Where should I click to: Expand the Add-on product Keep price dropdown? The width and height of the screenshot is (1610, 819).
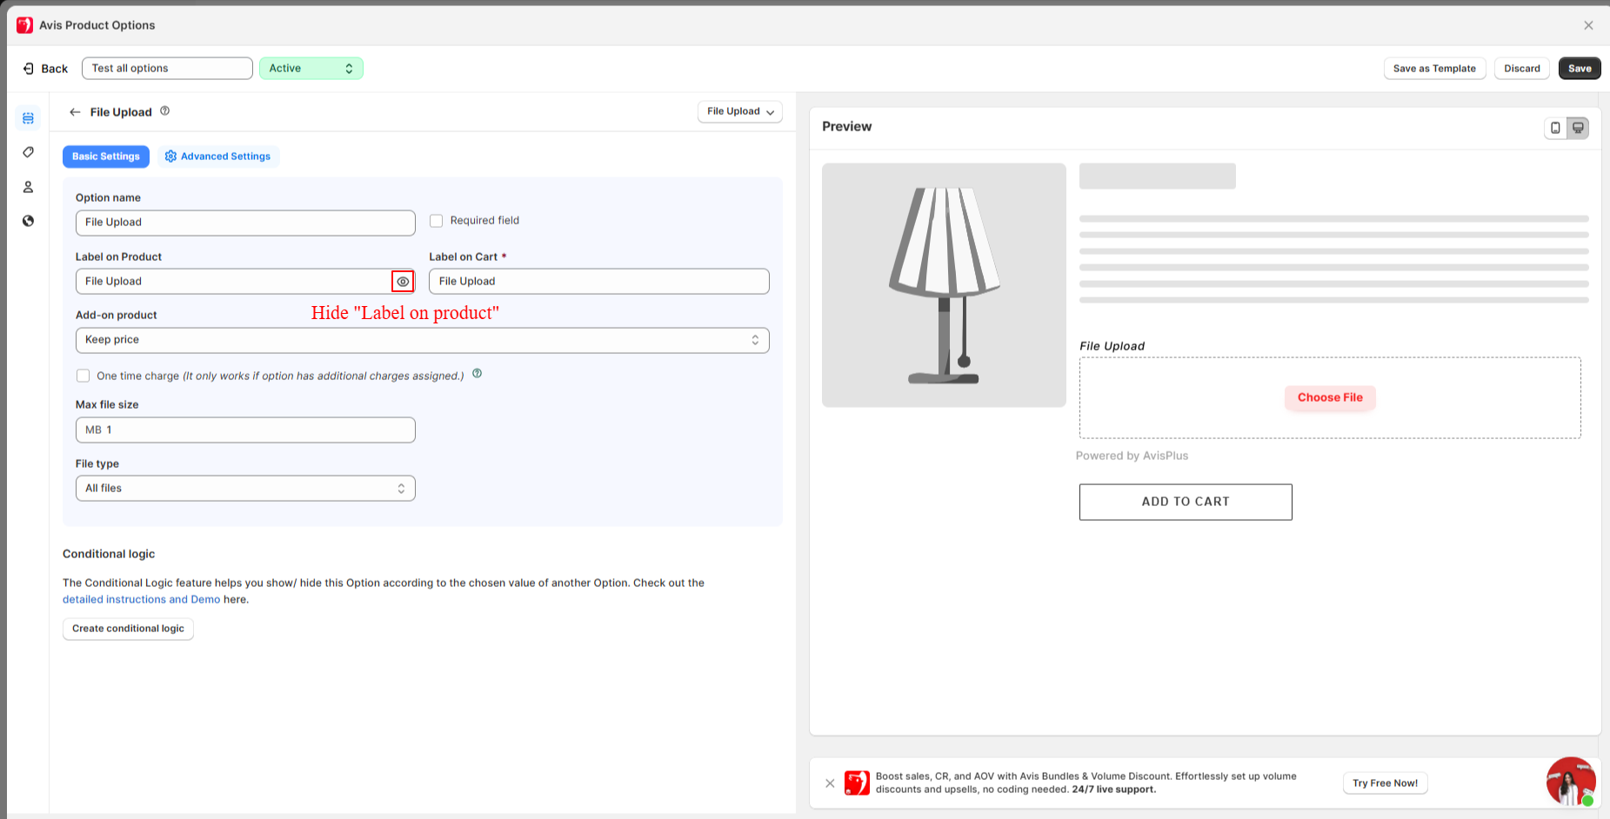422,340
